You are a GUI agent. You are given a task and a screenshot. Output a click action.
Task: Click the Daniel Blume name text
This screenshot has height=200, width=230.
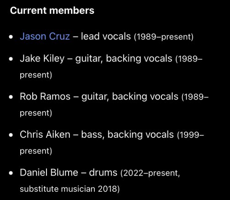pyautogui.click(x=49, y=172)
